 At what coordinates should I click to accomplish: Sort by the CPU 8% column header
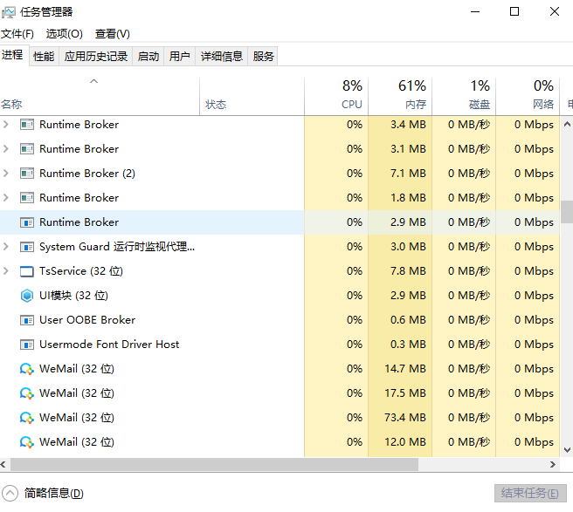[336, 96]
